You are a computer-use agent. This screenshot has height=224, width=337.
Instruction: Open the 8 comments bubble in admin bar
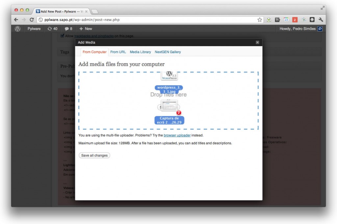click(68, 29)
